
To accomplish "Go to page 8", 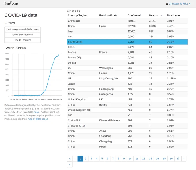I will 118,159.
